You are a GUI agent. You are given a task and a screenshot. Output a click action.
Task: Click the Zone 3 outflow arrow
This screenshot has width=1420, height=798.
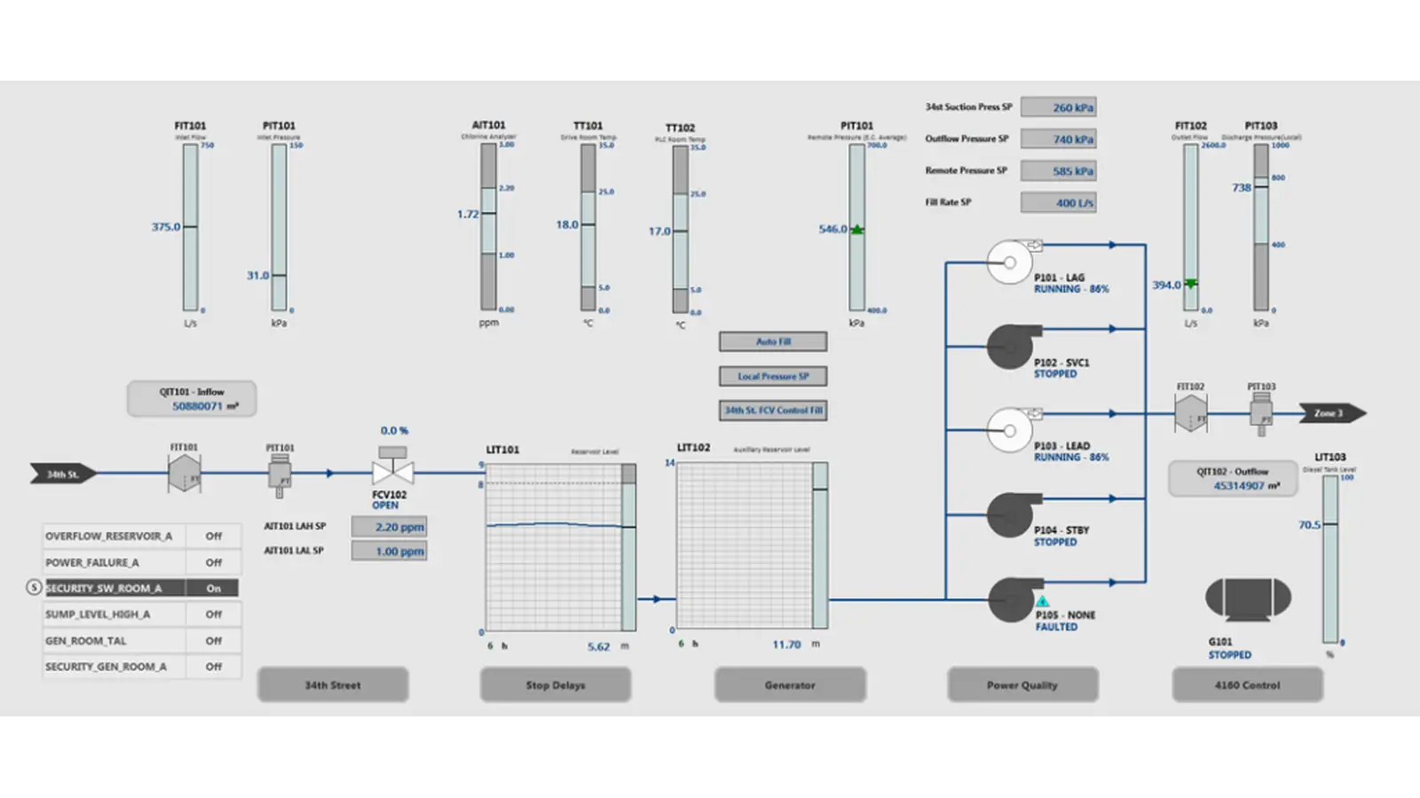coord(1331,413)
